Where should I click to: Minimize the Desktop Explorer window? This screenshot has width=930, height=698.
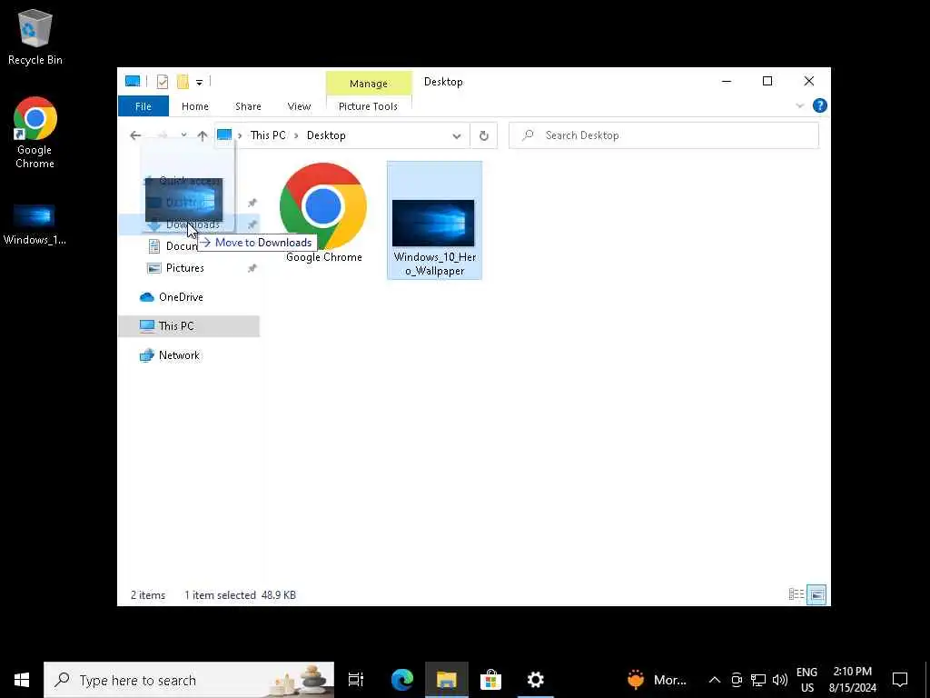coord(727,82)
